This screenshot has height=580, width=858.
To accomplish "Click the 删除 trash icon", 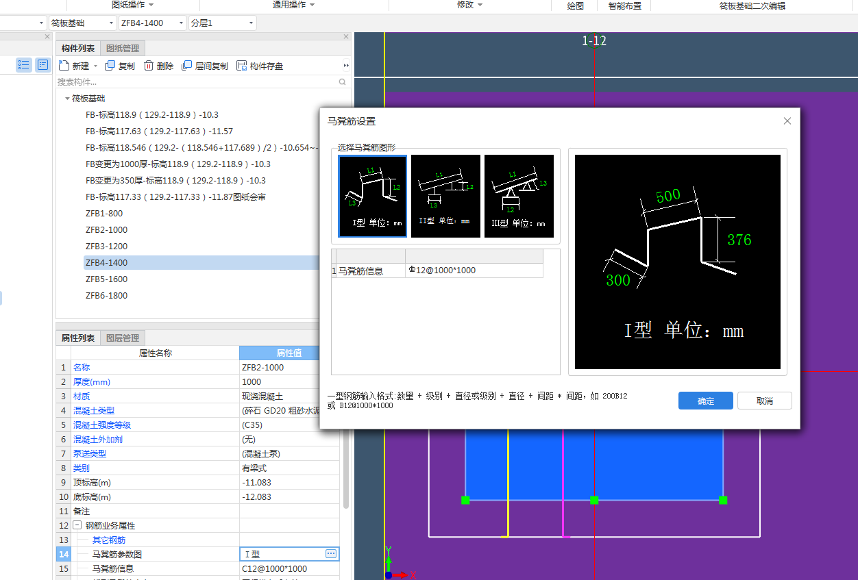I will (149, 66).
